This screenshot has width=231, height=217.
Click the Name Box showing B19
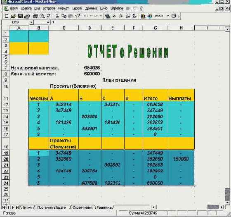16,22
